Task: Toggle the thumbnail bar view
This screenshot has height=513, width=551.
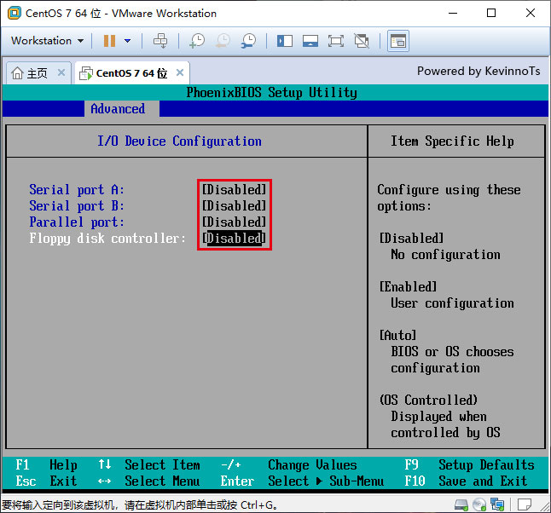Action: click(310, 41)
